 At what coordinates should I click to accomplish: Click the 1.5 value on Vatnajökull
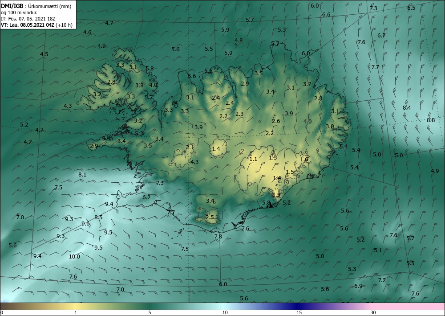290,172
